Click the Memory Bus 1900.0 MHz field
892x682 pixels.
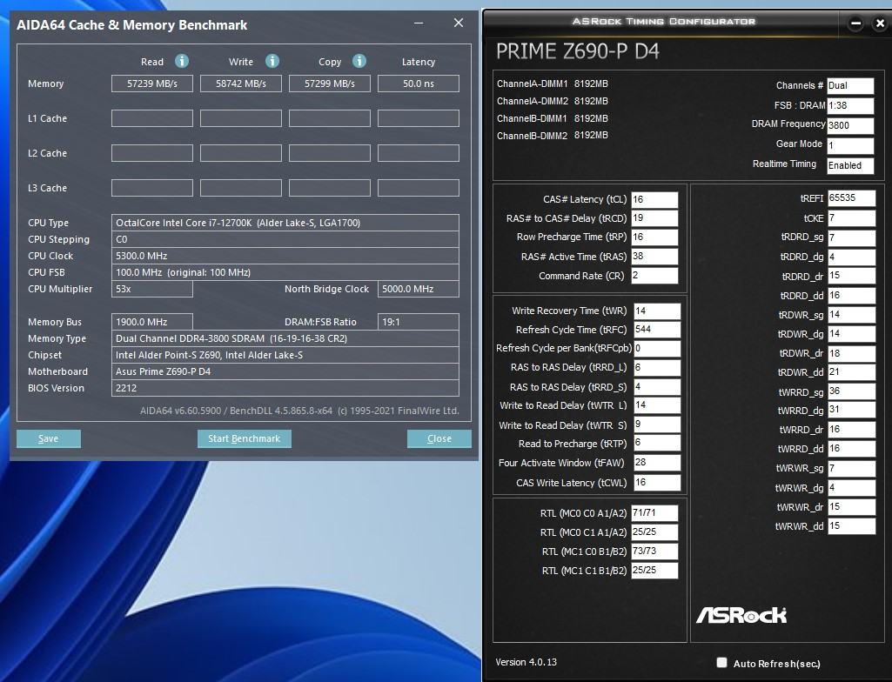point(152,322)
